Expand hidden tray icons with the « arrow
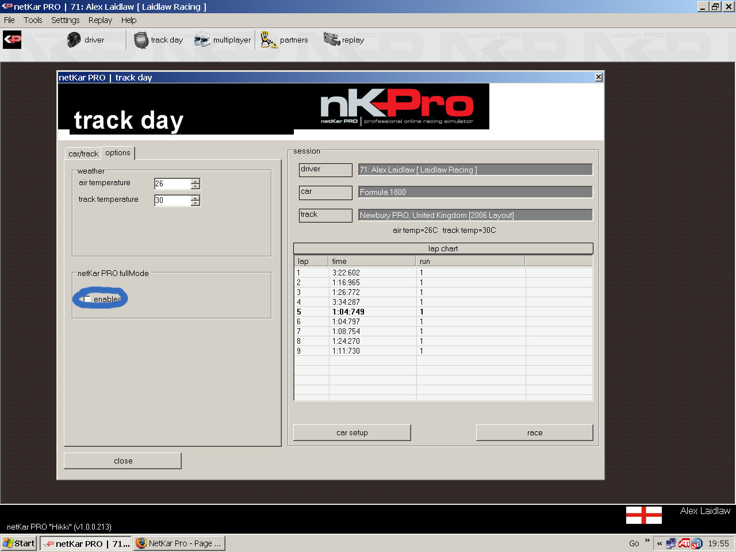The width and height of the screenshot is (736, 552). pos(660,543)
